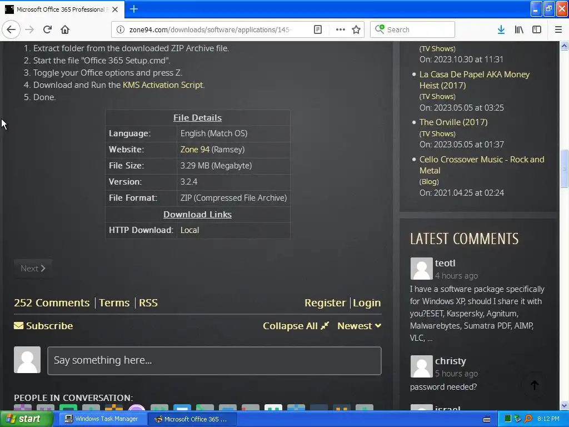569x427 pixels.
Task: Click the ZIP (Compressed File Archive) cell
Action: [x=233, y=198]
